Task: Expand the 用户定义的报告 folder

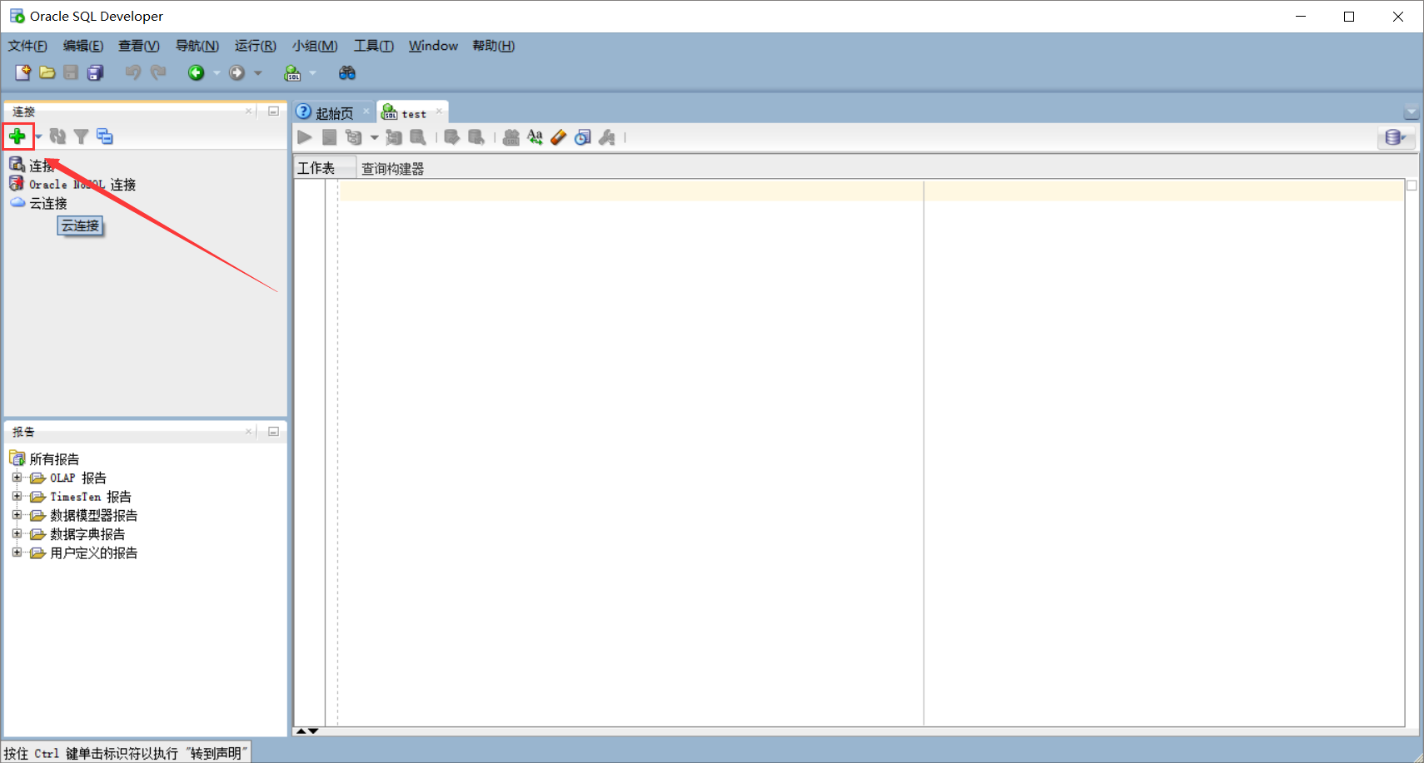Action: (17, 552)
